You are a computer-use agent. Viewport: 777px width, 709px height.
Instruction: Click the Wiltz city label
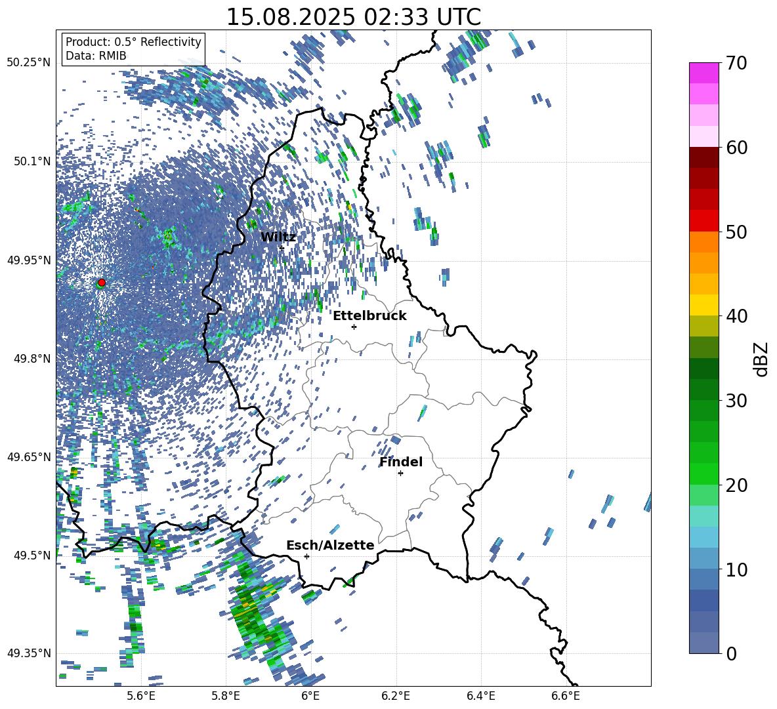click(x=278, y=237)
